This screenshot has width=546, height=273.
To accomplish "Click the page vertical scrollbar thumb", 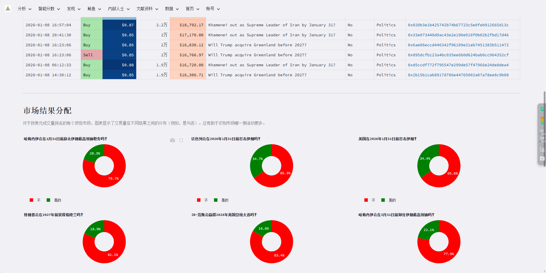I will [545, 129].
